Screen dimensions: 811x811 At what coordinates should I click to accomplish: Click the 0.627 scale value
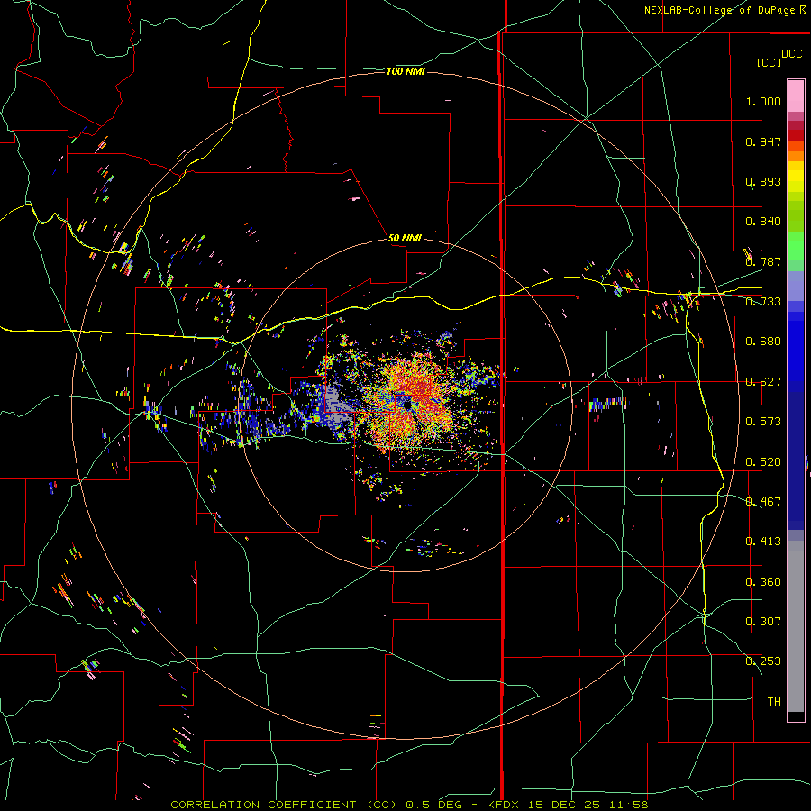763,382
